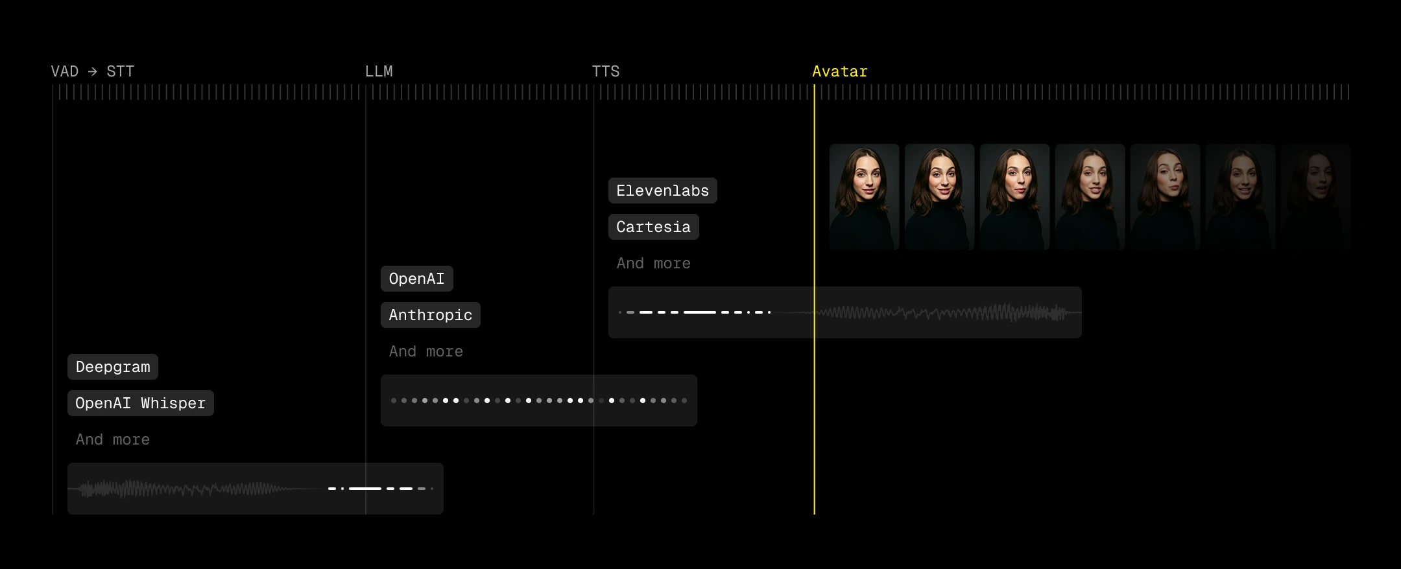The image size is (1401, 569).
Task: Click the yellow Avatar timeline marker line
Action: tap(814, 299)
